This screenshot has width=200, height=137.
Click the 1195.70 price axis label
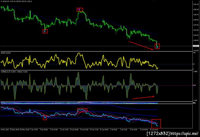[x=196, y=15]
